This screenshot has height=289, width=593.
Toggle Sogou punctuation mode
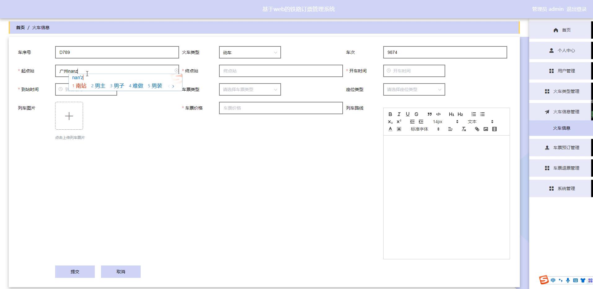pyautogui.click(x=560, y=280)
